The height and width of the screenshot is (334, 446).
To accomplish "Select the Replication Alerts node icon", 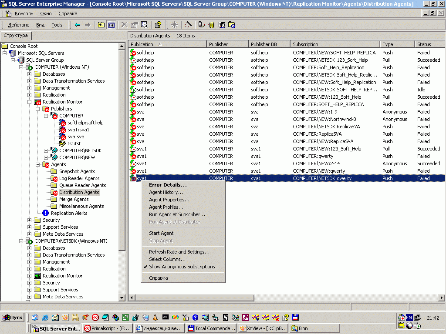I will click(x=45, y=213).
